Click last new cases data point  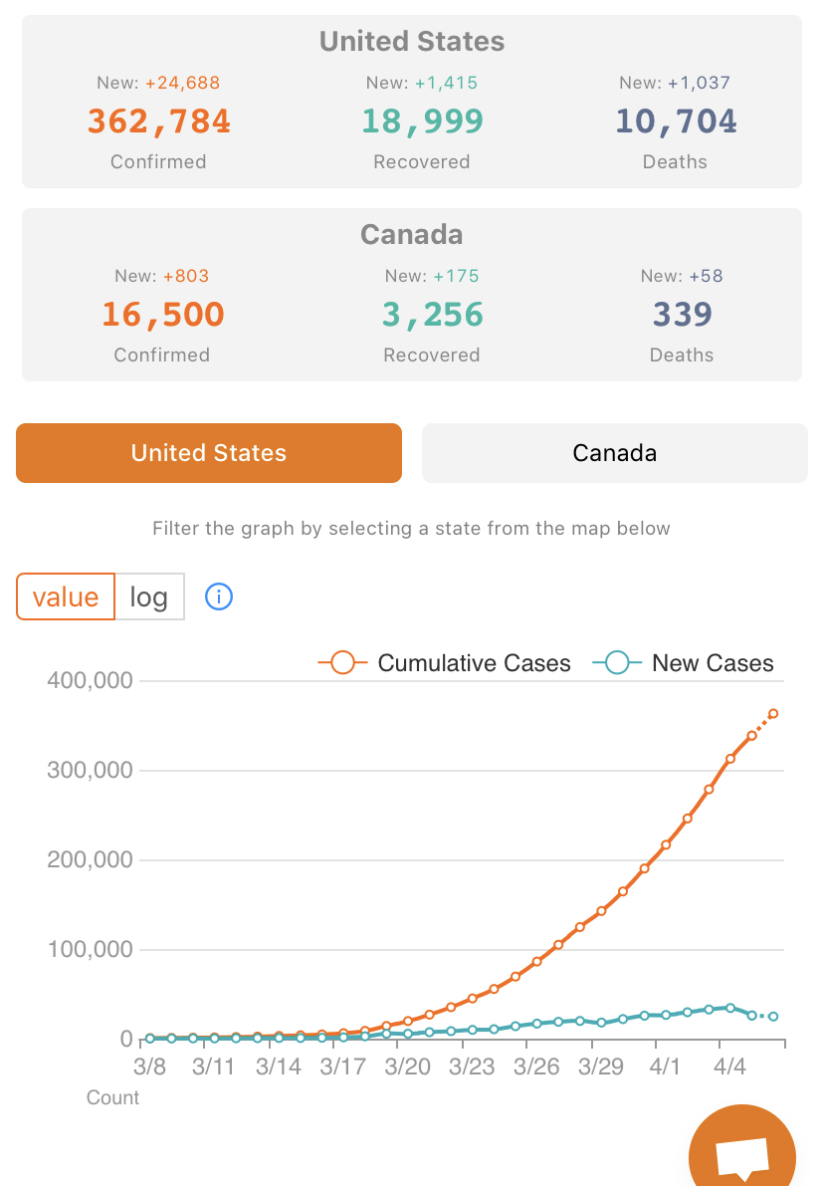click(x=773, y=1017)
